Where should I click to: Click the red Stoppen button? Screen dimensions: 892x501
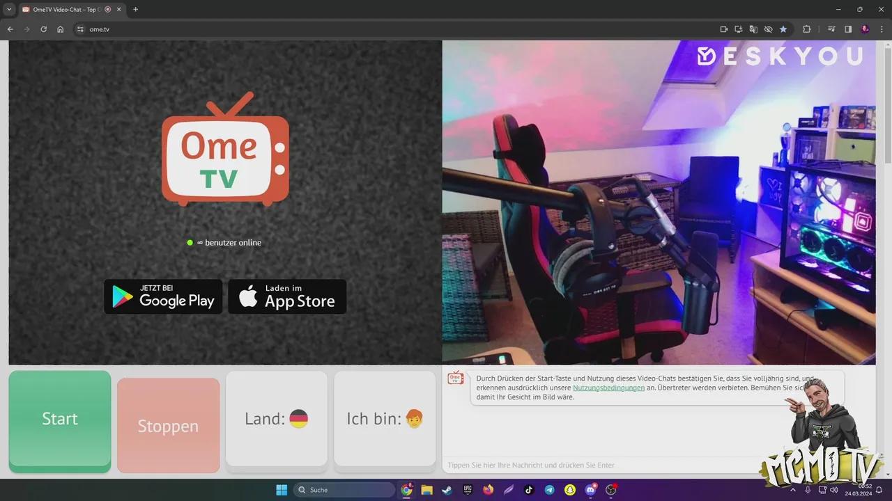168,425
